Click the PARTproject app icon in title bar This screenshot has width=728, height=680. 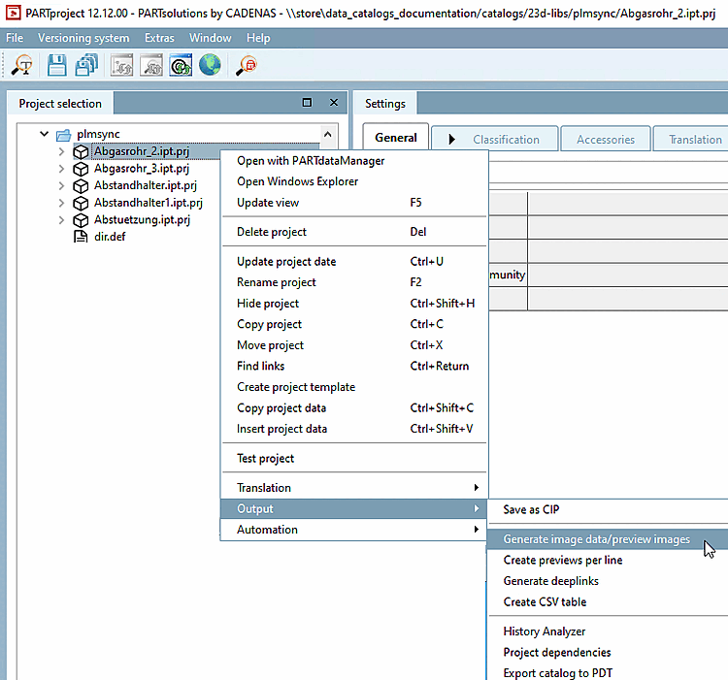coord(13,13)
